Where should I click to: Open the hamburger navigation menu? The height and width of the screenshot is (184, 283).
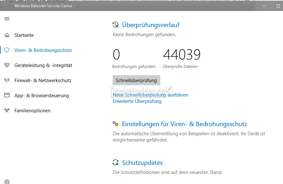click(7, 19)
